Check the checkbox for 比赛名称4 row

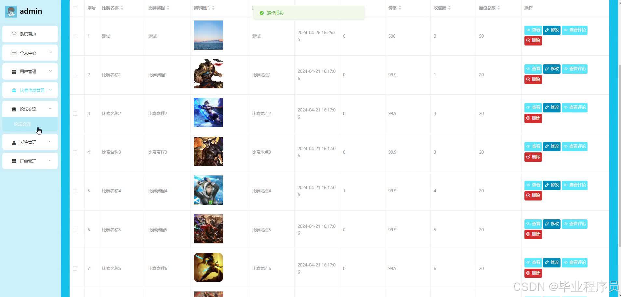[x=75, y=191]
